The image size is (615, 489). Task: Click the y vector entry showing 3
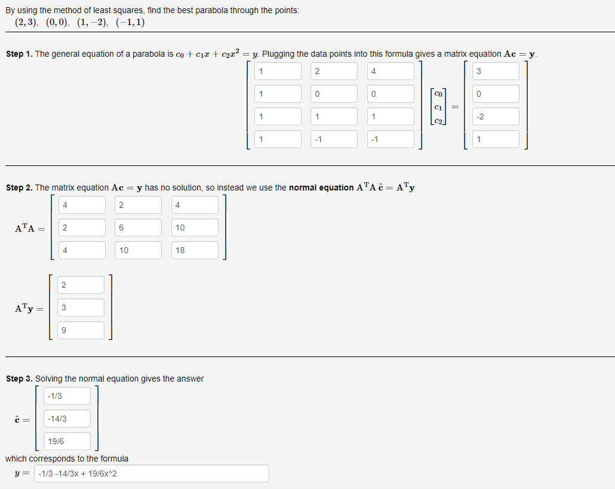tap(495, 70)
